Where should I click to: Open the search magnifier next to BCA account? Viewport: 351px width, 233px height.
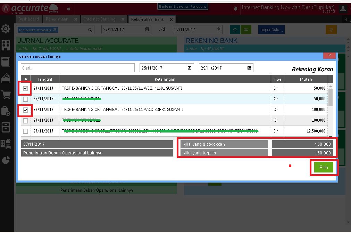90,30
